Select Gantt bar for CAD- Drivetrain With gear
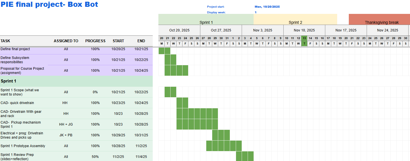 [197, 114]
